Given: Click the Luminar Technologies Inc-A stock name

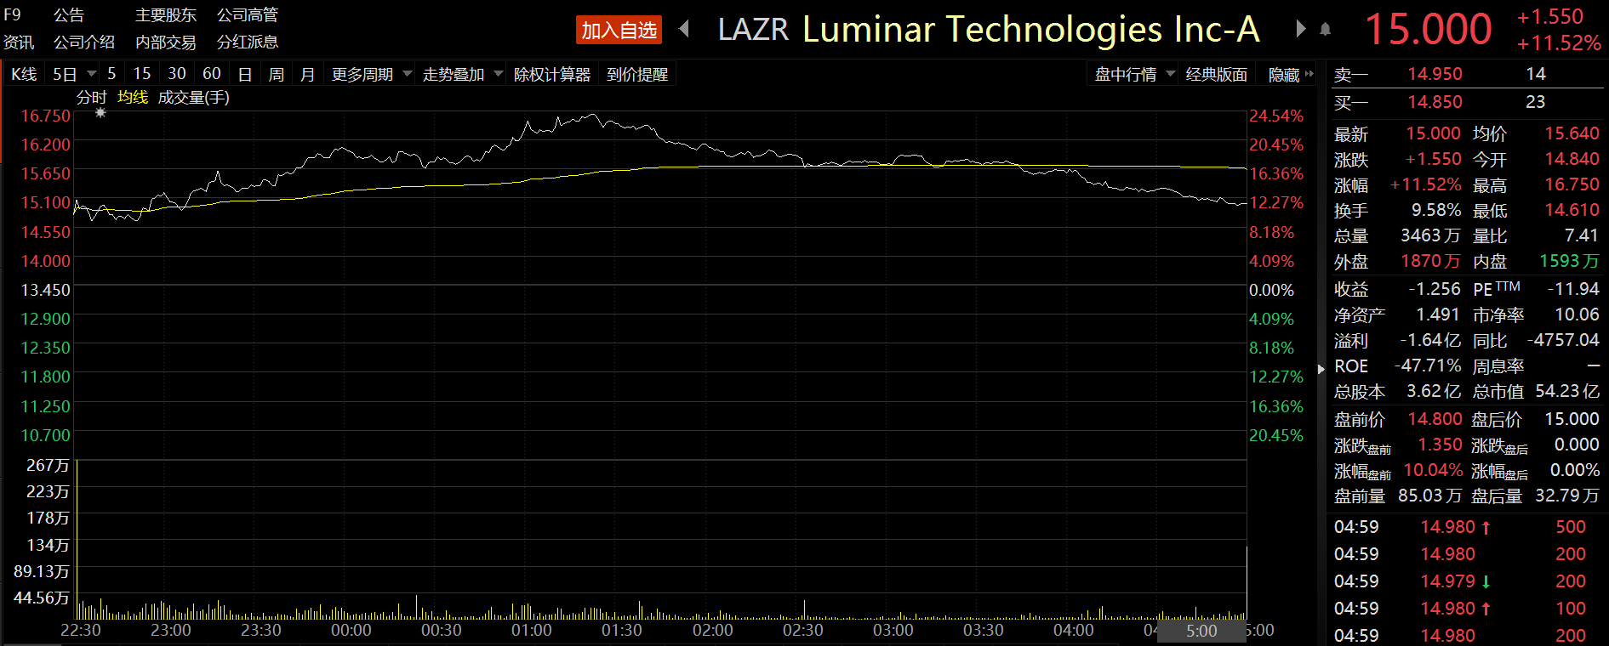Looking at the screenshot, I should pos(1031,30).
